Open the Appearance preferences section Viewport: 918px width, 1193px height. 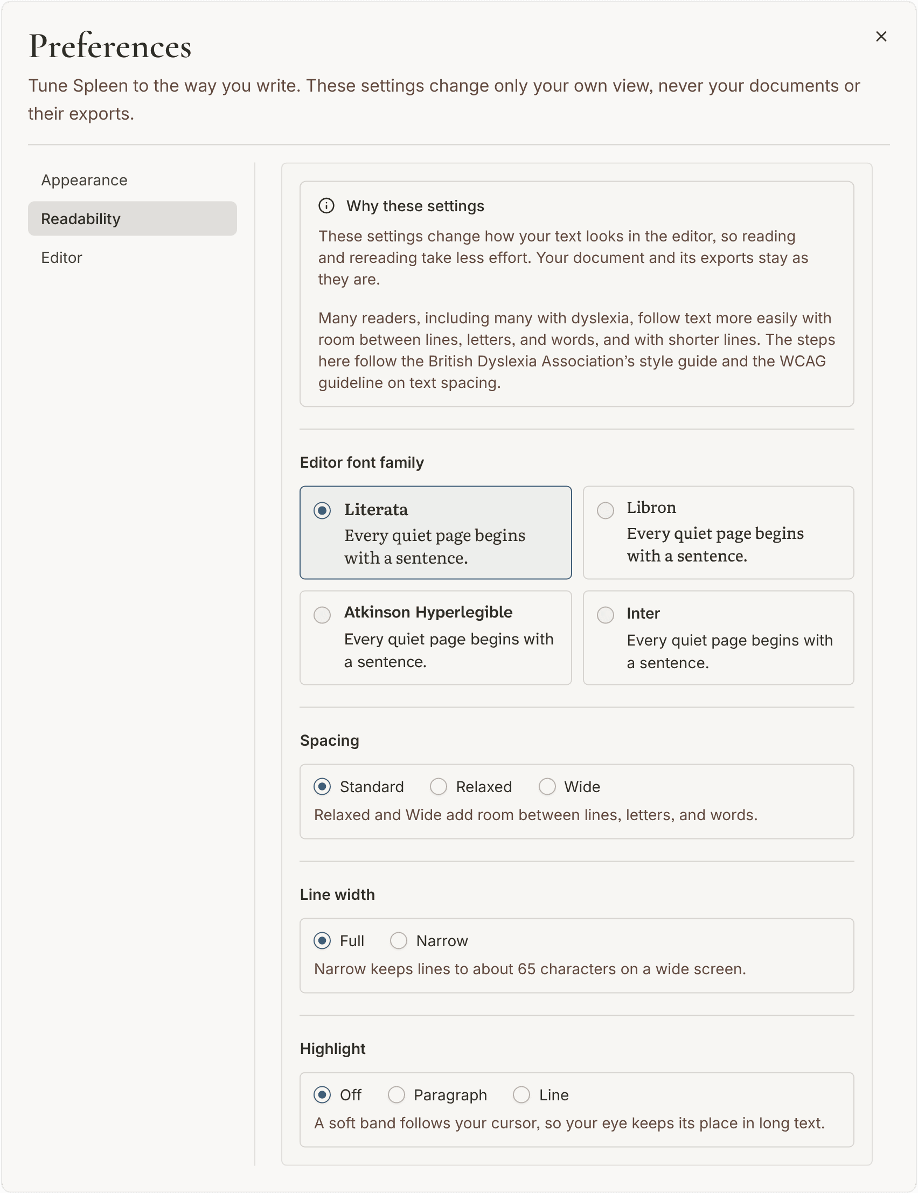[132, 180]
